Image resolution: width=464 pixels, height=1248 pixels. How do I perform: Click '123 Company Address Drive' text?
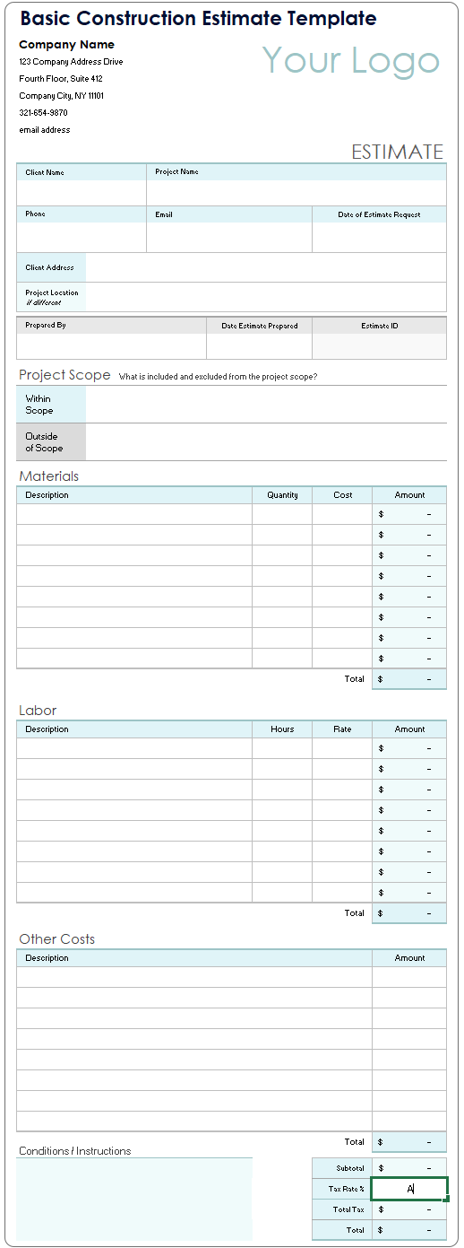71,62
